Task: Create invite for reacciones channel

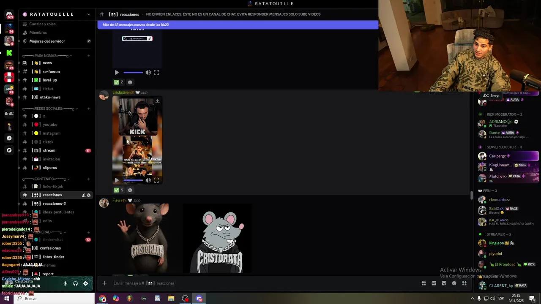Action: pyautogui.click(x=84, y=195)
